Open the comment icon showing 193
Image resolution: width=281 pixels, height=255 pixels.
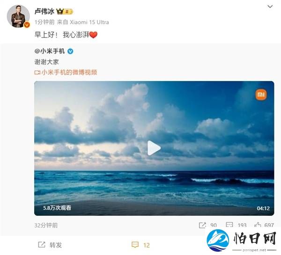229,225
